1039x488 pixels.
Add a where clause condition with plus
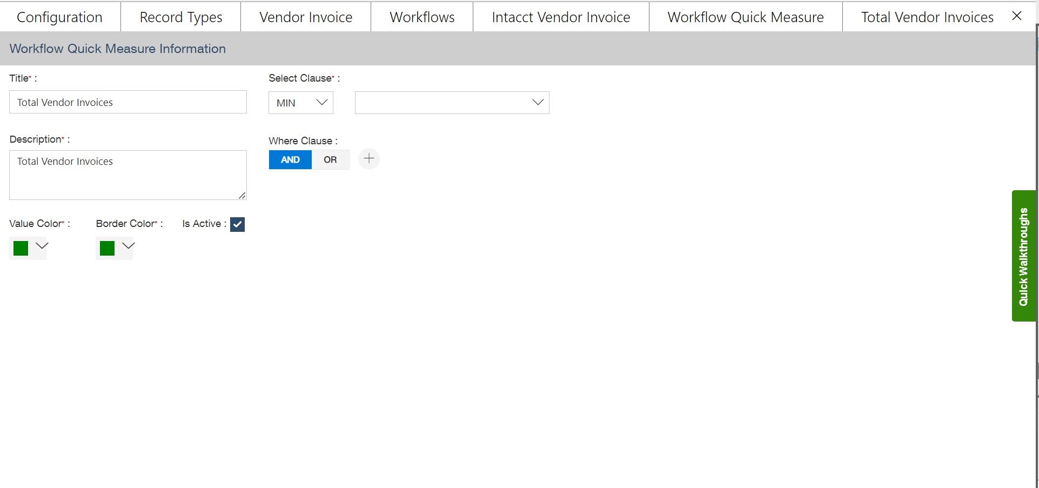coord(369,159)
